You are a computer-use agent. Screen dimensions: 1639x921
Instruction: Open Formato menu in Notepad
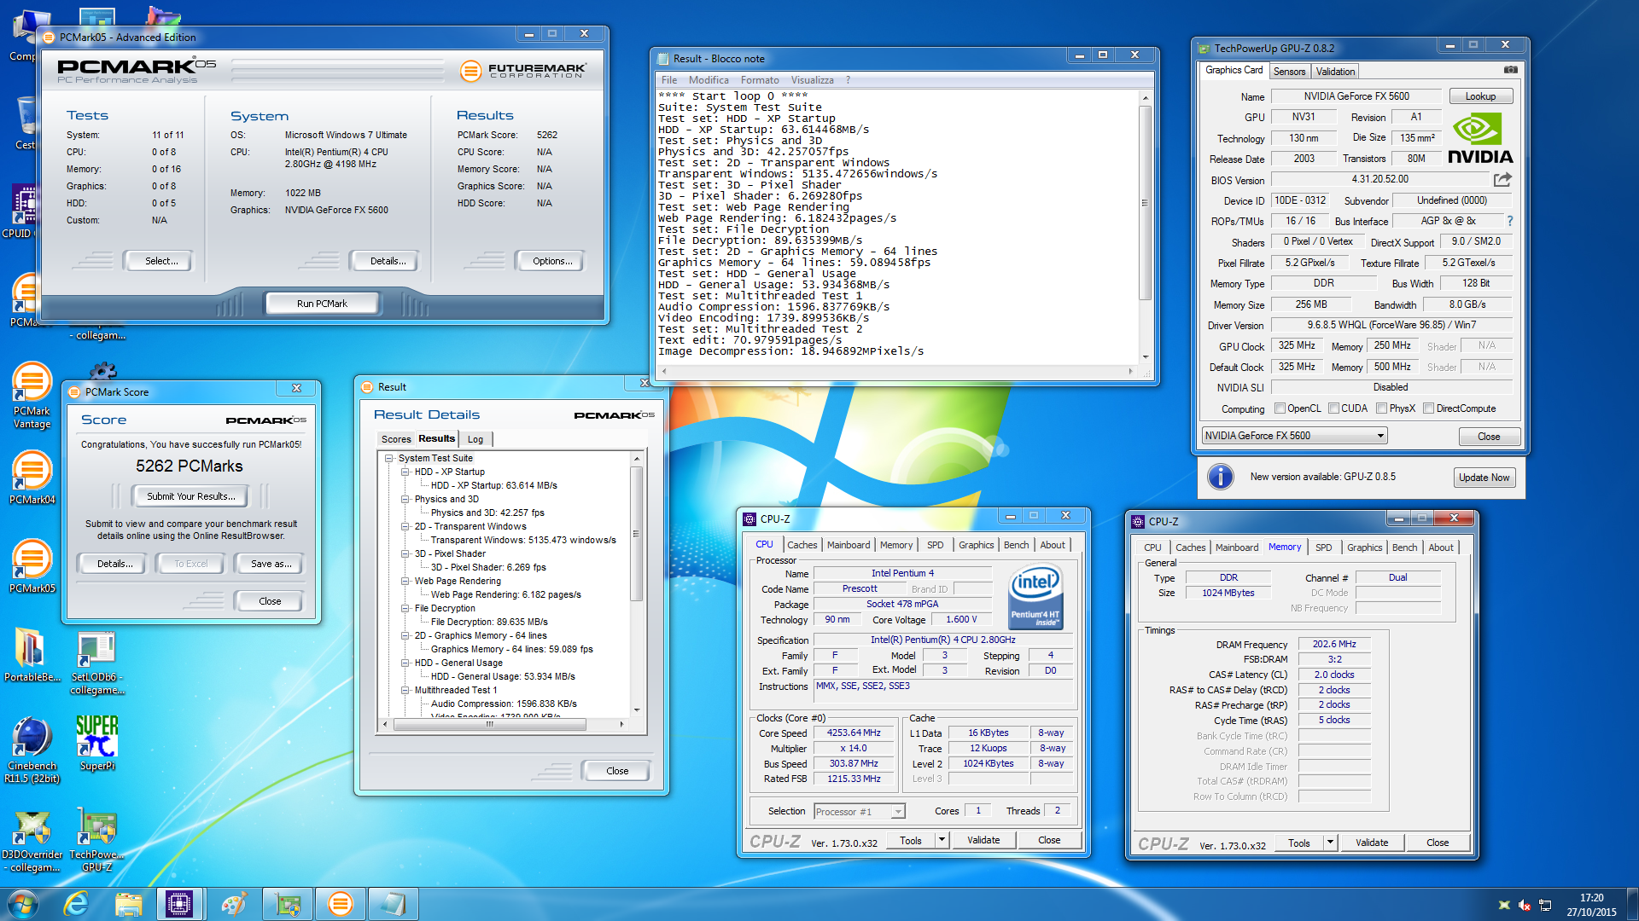759,80
